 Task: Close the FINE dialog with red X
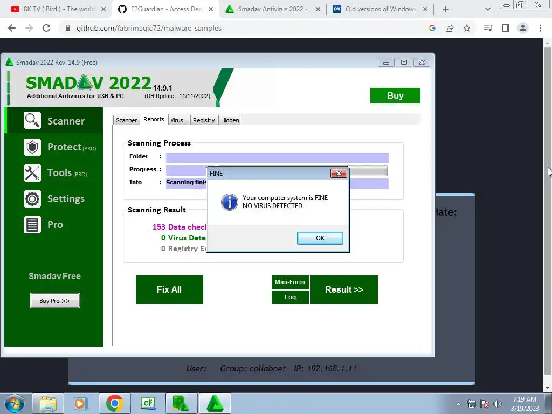pyautogui.click(x=339, y=173)
